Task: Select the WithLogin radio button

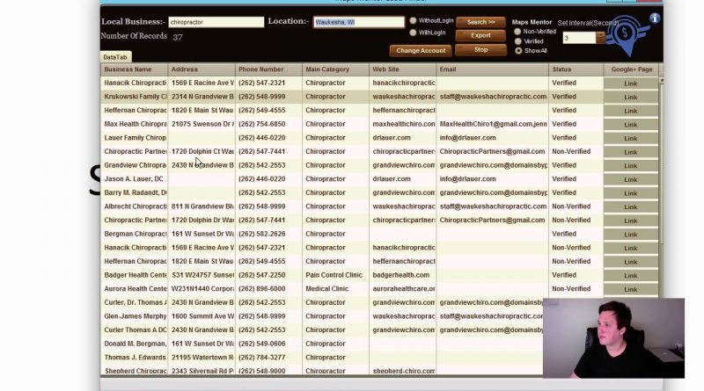Action: pos(414,33)
